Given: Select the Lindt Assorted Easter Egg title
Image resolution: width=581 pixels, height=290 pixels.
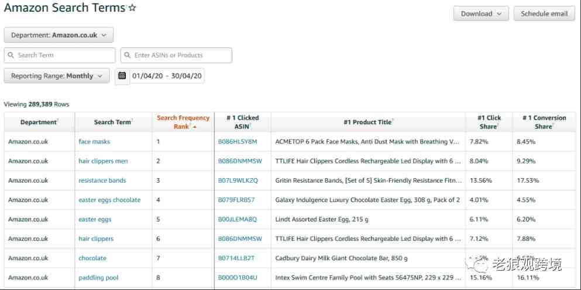Looking at the screenshot, I should click(x=322, y=219).
